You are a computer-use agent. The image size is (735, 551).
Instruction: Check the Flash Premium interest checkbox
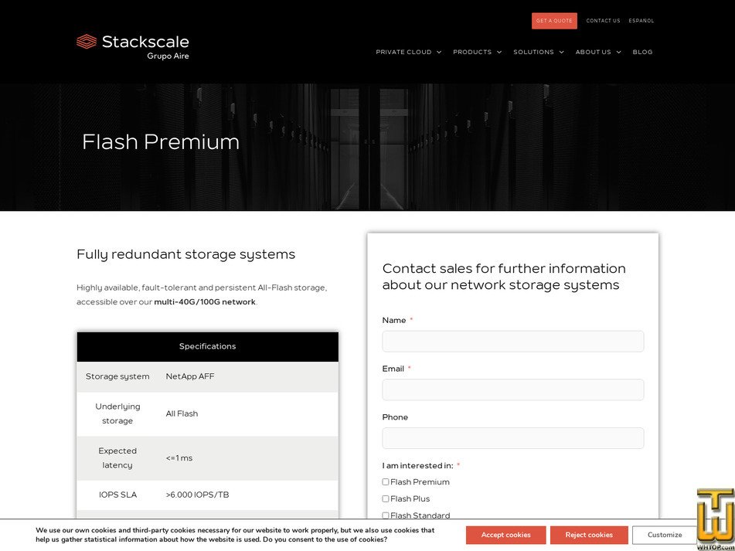[x=385, y=481]
